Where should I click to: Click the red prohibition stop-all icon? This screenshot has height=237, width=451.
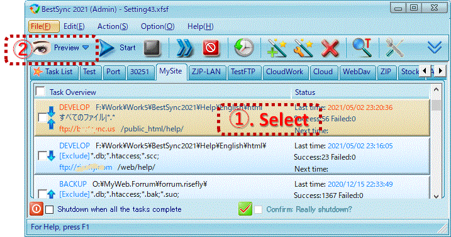tap(211, 48)
